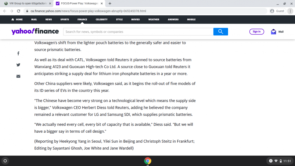
Task: Open Answers in top navigation
Action: click(x=173, y=19)
